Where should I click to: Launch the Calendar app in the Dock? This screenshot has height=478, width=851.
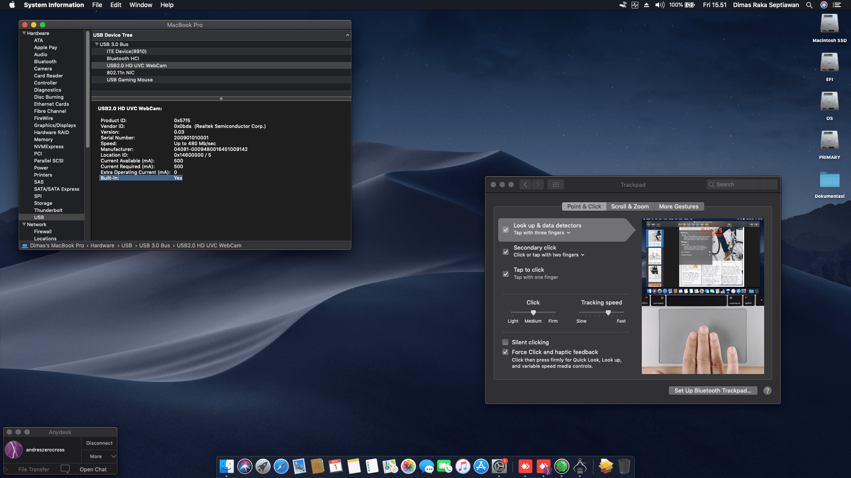(336, 466)
